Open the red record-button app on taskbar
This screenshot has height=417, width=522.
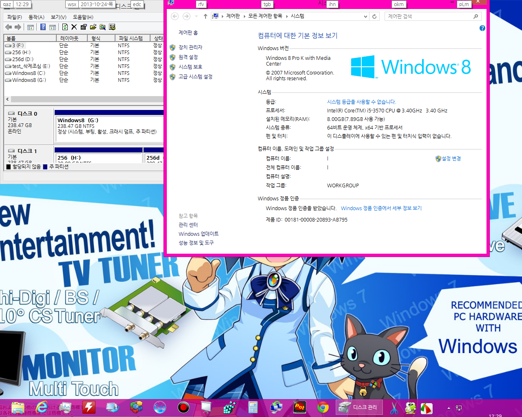point(184,407)
